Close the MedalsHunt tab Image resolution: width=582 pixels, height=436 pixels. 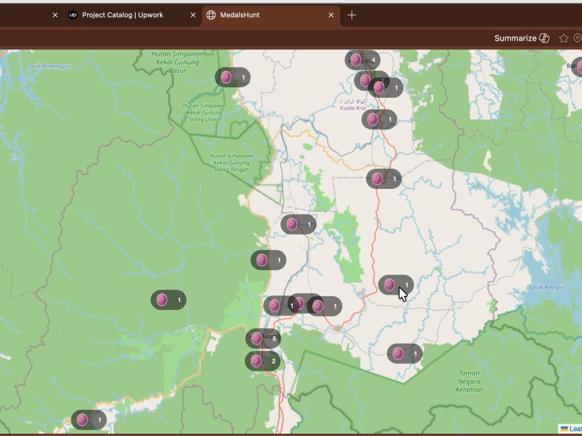tap(331, 15)
